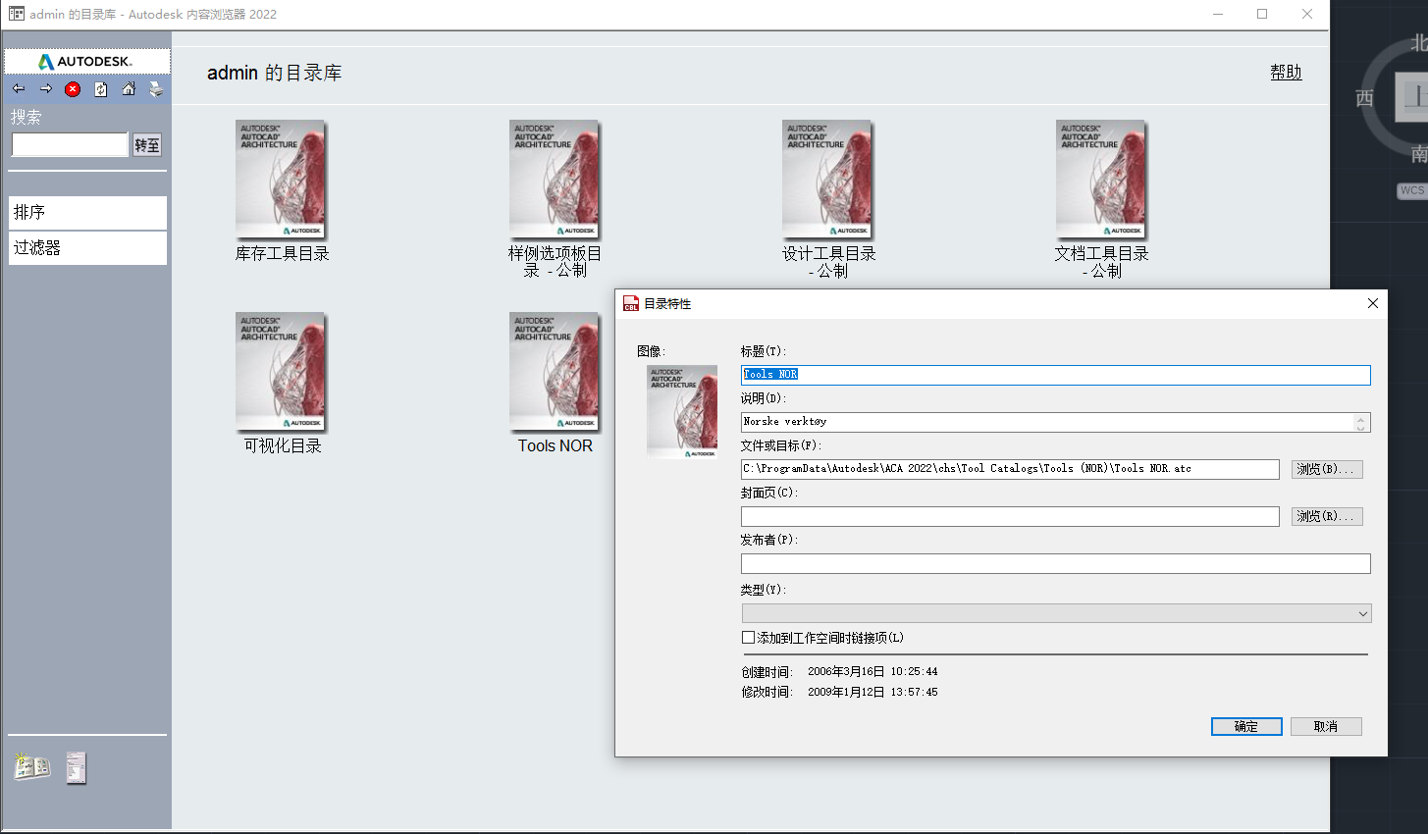Image resolution: width=1428 pixels, height=834 pixels.
Task: Cancel the dialog with 取消
Action: click(1326, 726)
